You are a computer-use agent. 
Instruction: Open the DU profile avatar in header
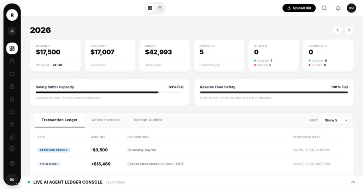351,8
